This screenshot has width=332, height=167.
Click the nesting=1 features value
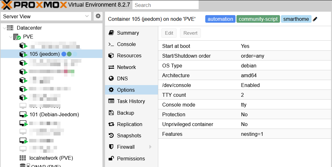[x=252, y=134]
